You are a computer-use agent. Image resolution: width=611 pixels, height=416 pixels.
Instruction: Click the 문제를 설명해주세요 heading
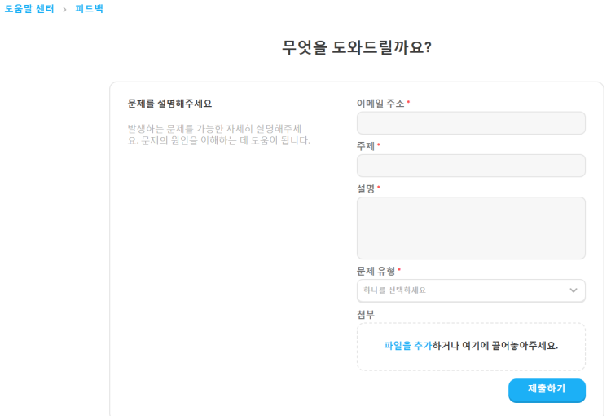169,104
